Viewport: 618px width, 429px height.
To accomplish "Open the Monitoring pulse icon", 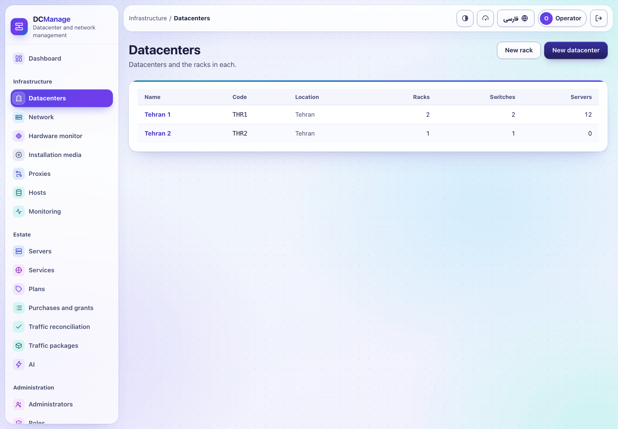I will click(x=19, y=212).
